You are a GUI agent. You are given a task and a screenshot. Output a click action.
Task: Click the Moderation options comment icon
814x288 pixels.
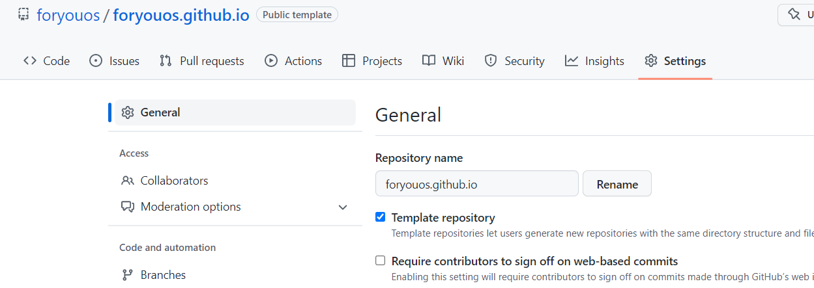(x=128, y=207)
